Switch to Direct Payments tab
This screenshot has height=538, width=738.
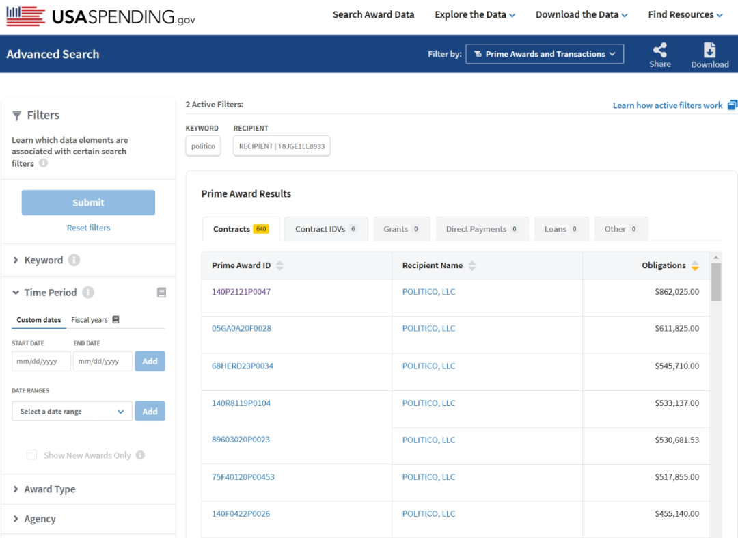coord(482,229)
